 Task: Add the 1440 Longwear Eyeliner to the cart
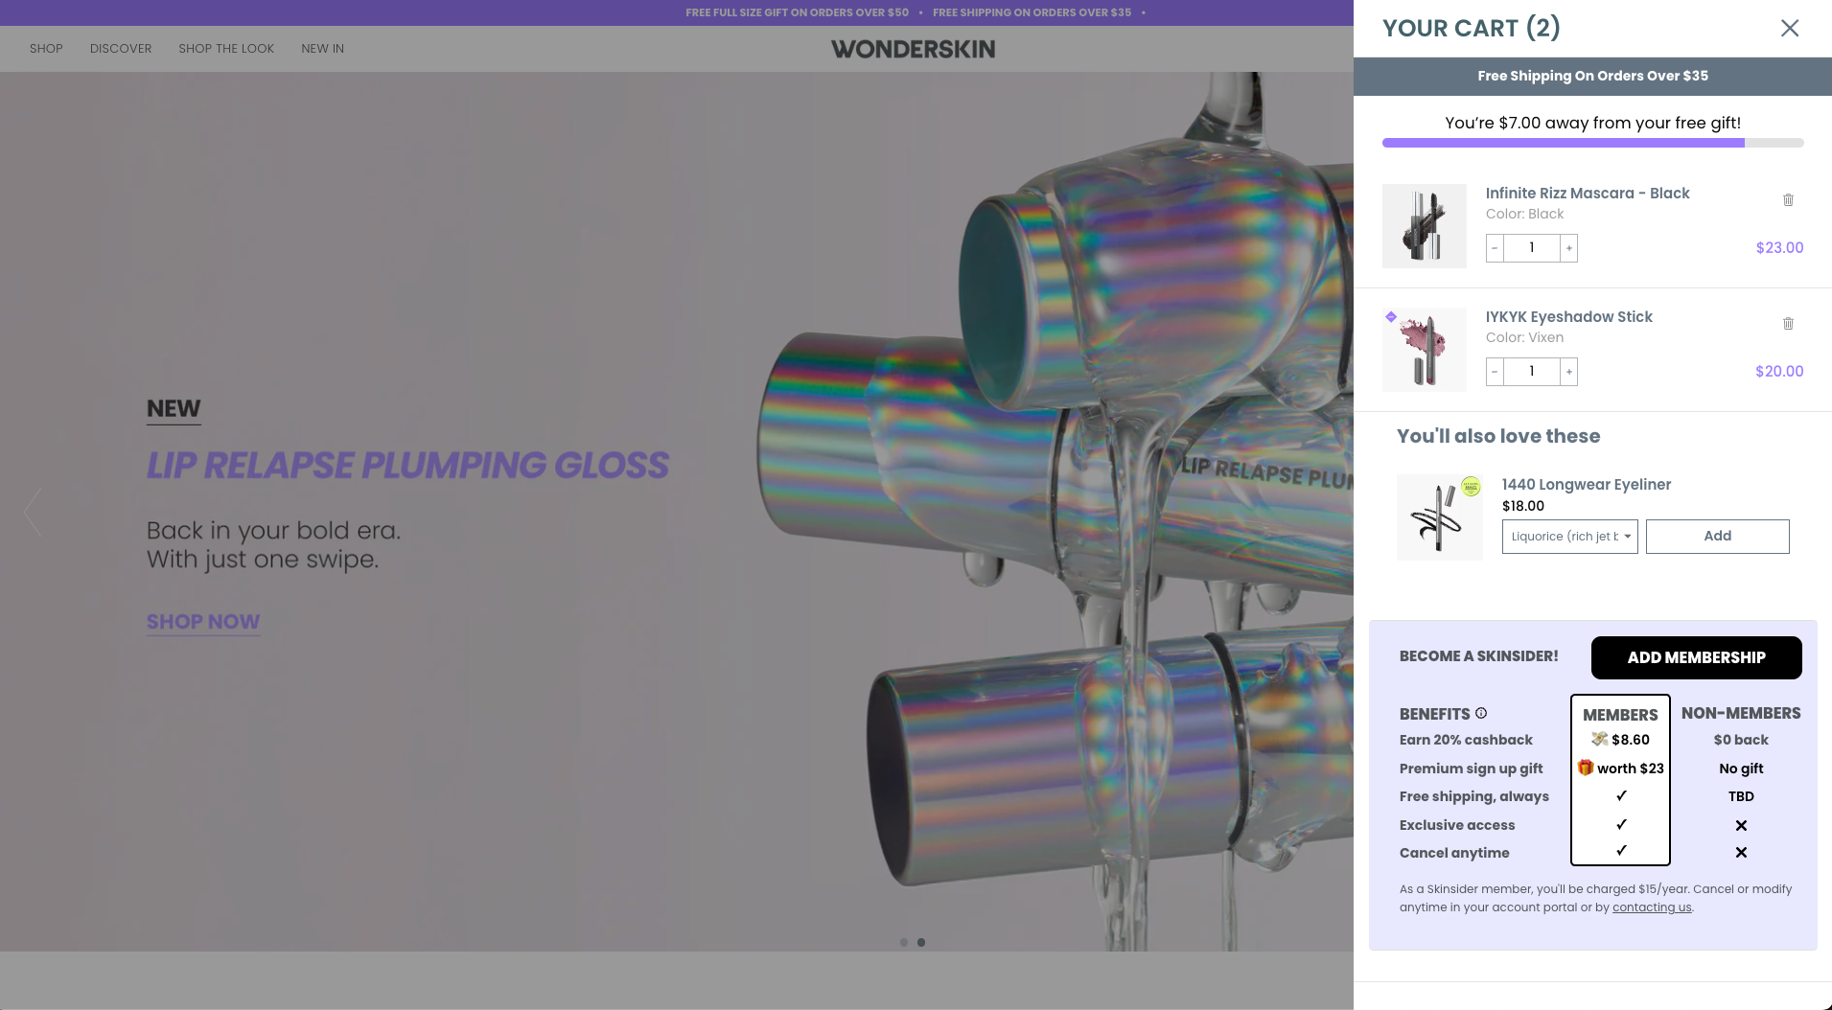[1717, 537]
